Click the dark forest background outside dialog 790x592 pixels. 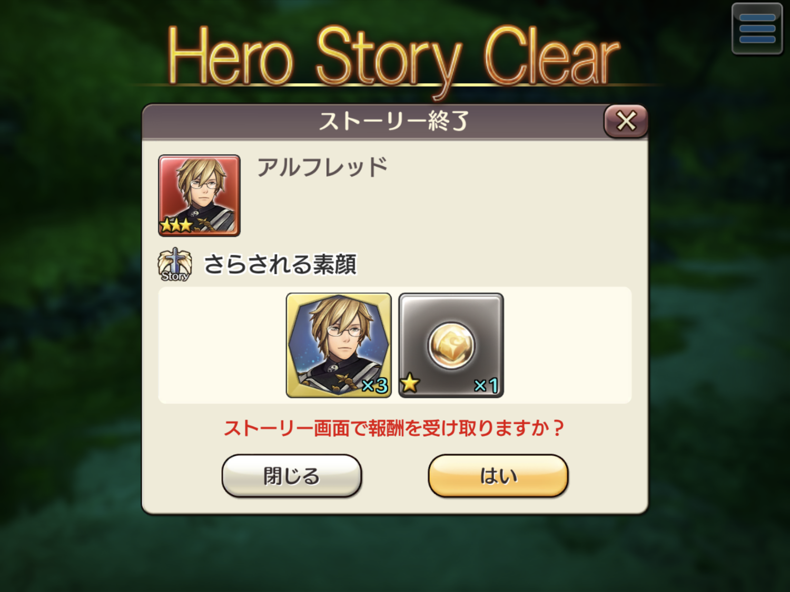(68, 316)
